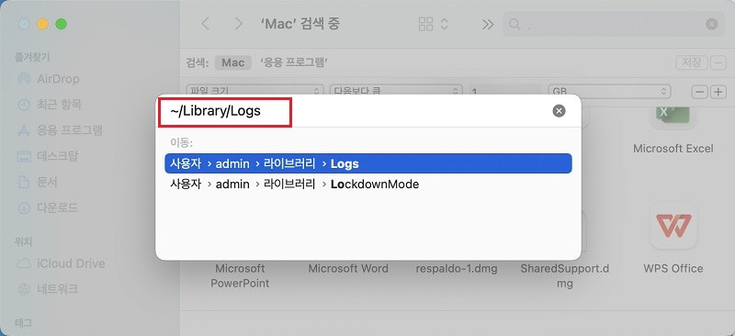Open 문서 in the sidebar
The height and width of the screenshot is (336, 735).
coord(38,182)
